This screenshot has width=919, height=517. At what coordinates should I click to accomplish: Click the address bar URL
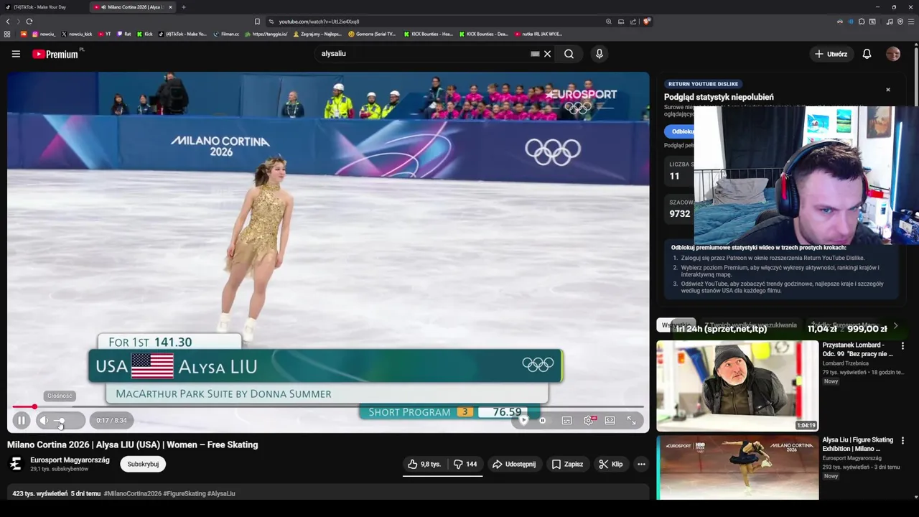319,22
